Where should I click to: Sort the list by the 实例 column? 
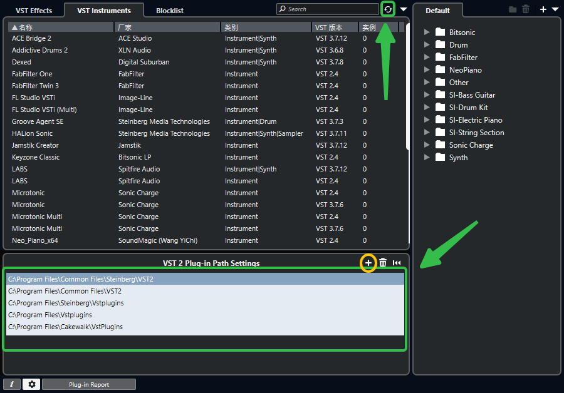point(379,28)
